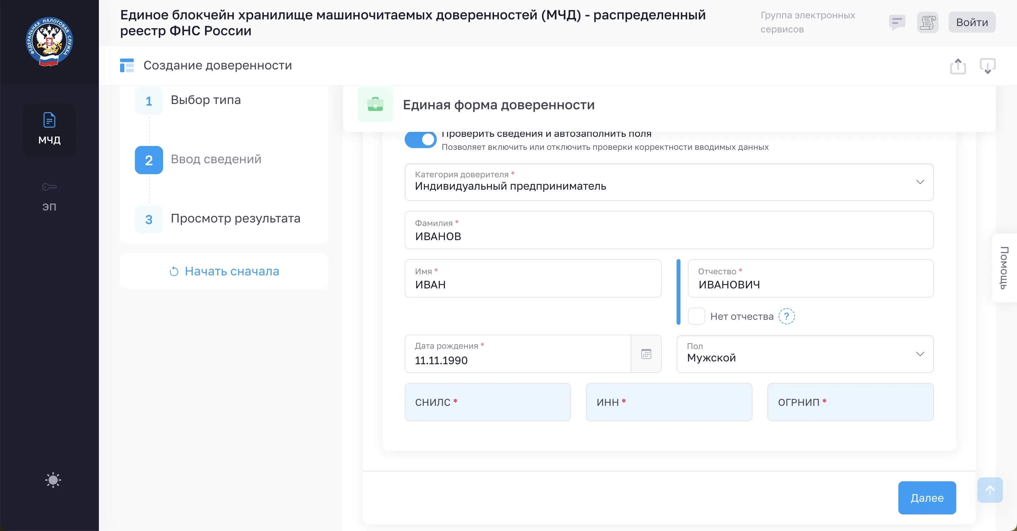
Task: Toggle the autofill verification switch
Action: [x=421, y=140]
